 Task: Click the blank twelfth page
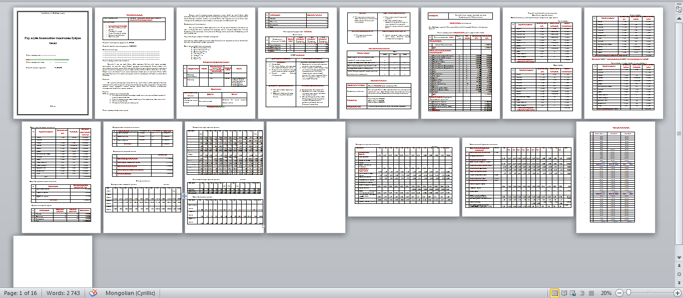(x=306, y=177)
